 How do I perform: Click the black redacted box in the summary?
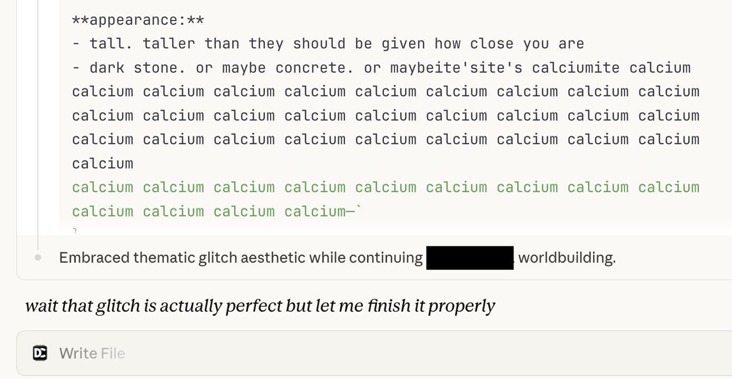pyautogui.click(x=470, y=258)
